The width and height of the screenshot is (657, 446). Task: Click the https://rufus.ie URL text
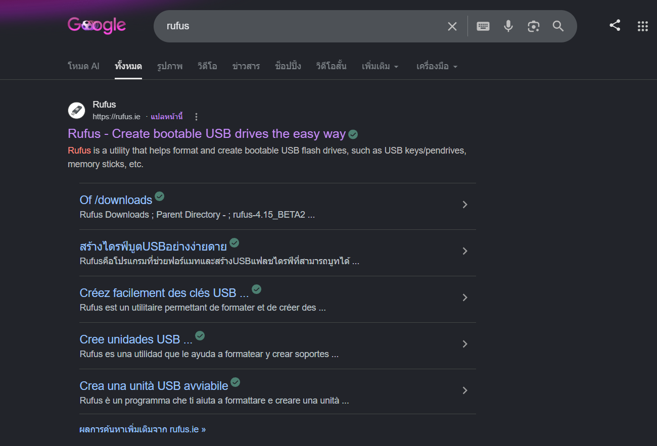tap(117, 117)
